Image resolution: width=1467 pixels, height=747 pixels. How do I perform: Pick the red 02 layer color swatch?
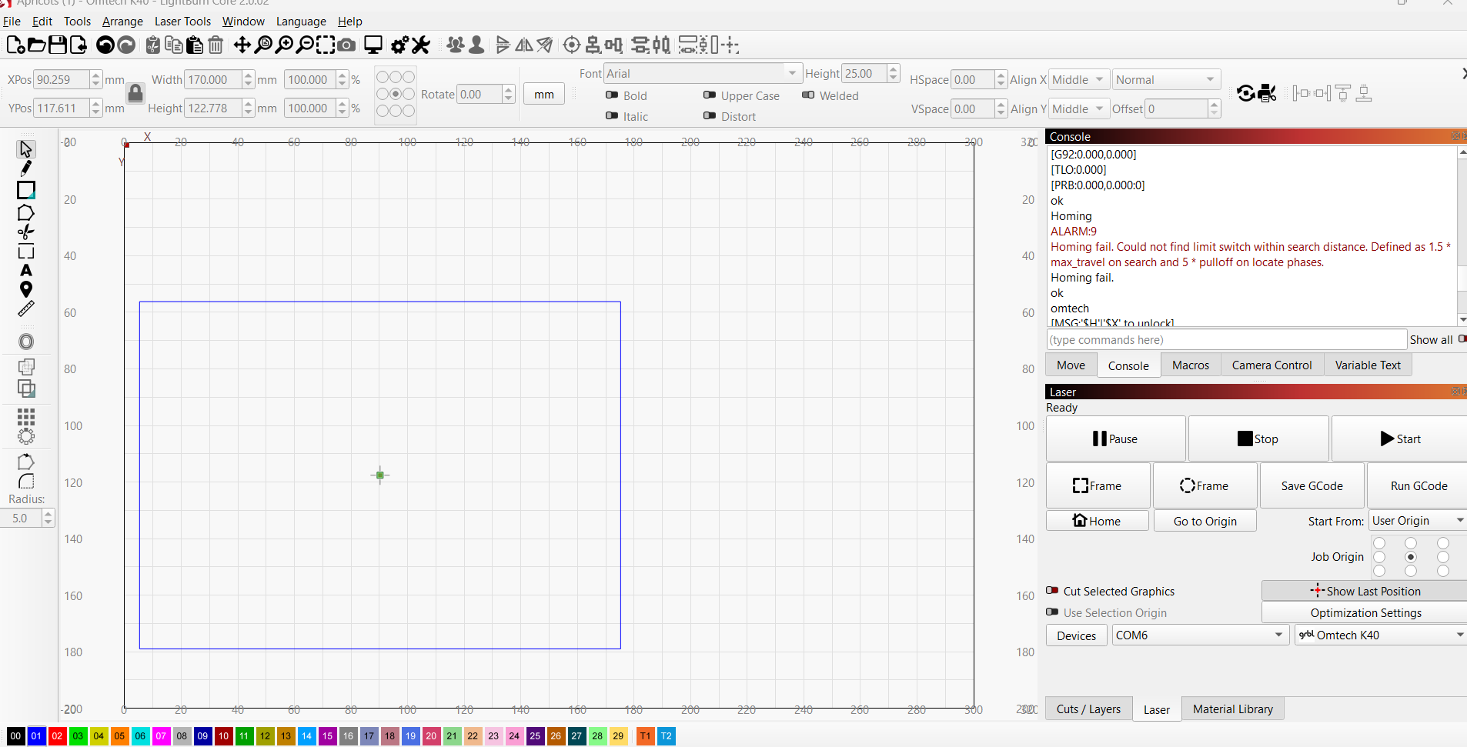[x=57, y=736]
